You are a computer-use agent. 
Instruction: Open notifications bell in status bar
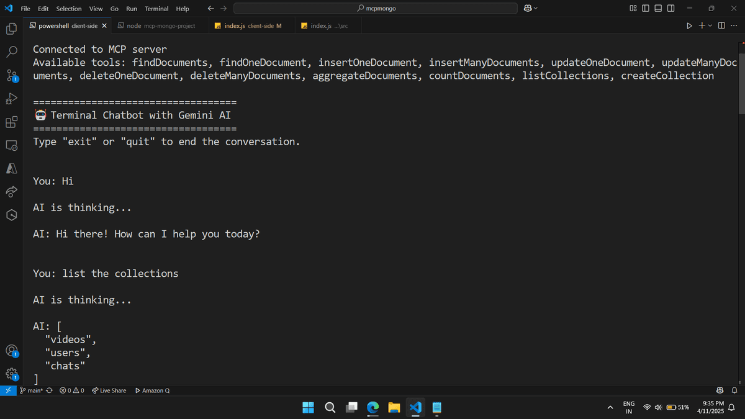pos(734,390)
